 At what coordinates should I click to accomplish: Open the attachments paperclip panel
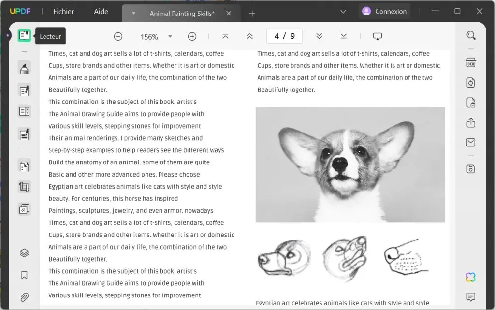point(24,297)
